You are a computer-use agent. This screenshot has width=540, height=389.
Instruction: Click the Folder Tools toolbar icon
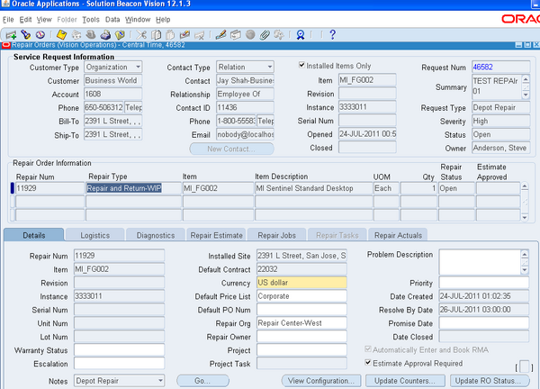coord(279,35)
